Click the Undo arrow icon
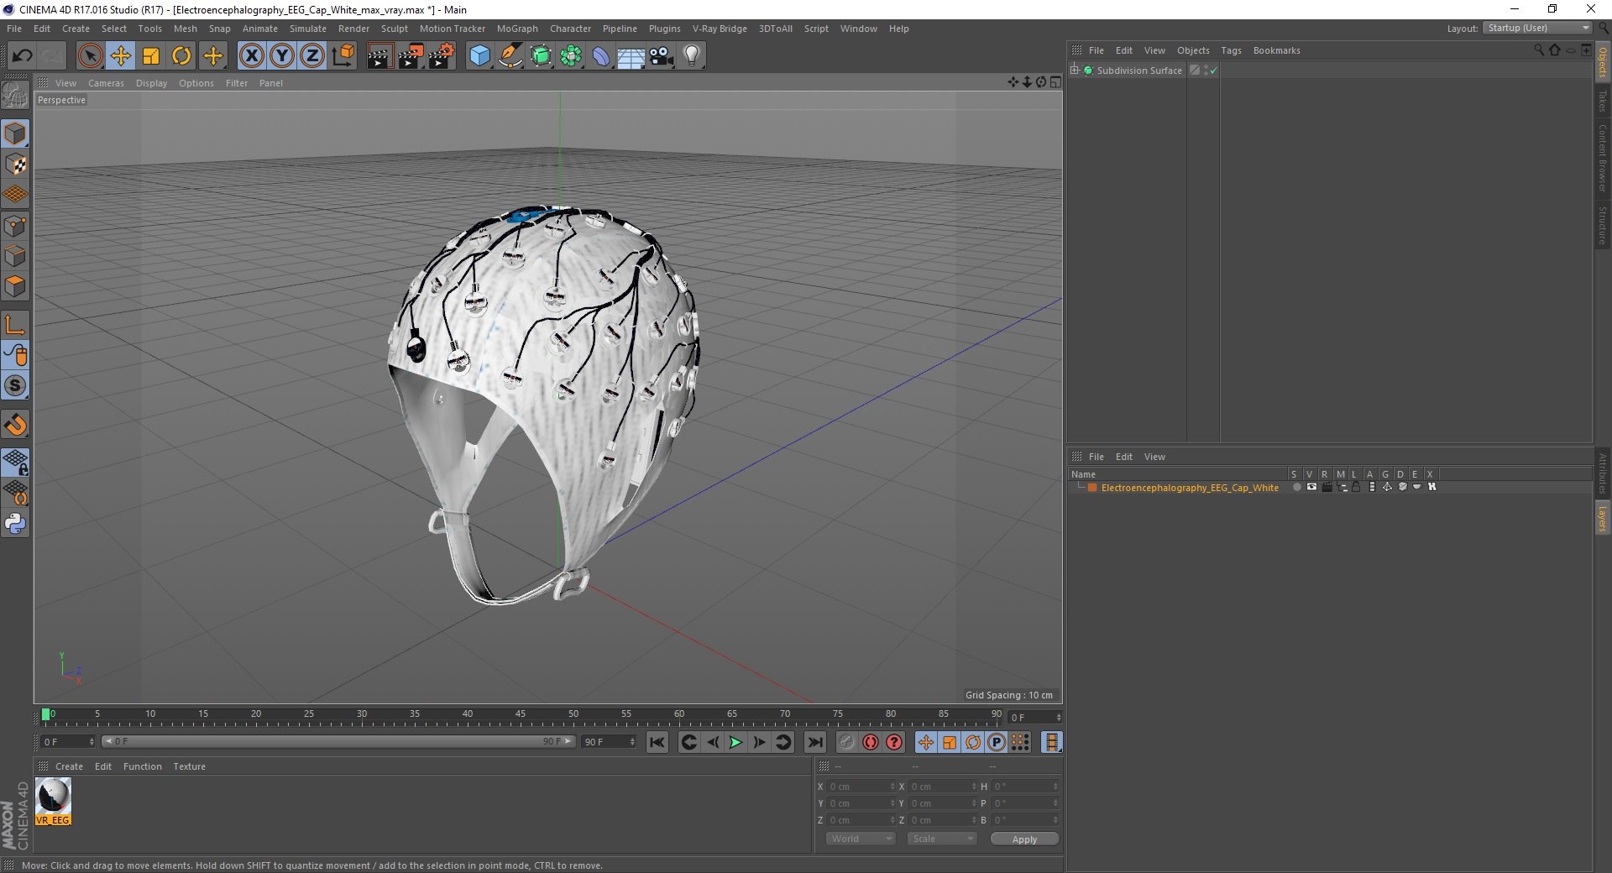 pos(22,56)
